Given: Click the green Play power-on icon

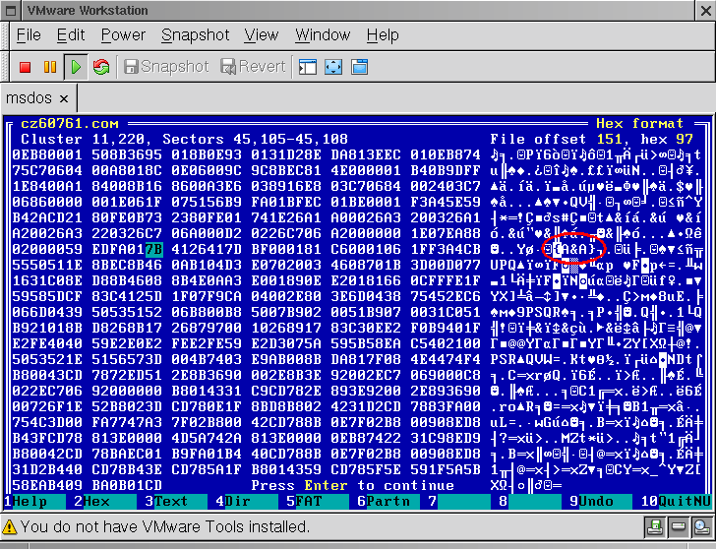Looking at the screenshot, I should click(76, 67).
